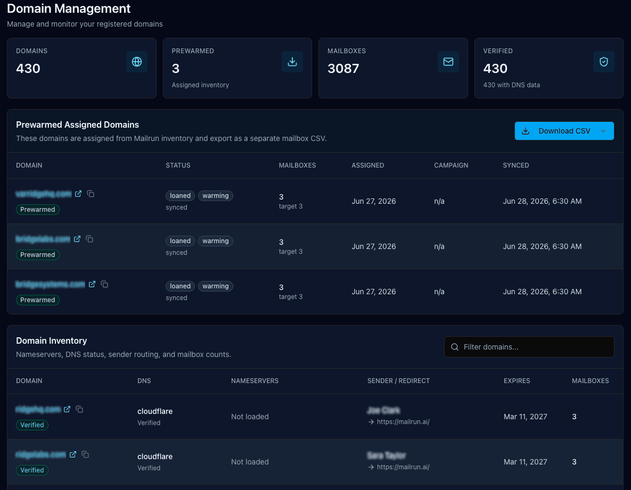The height and width of the screenshot is (490, 631).
Task: Open the blurred domain link in Sara Taylor's row
Action: click(x=40, y=454)
